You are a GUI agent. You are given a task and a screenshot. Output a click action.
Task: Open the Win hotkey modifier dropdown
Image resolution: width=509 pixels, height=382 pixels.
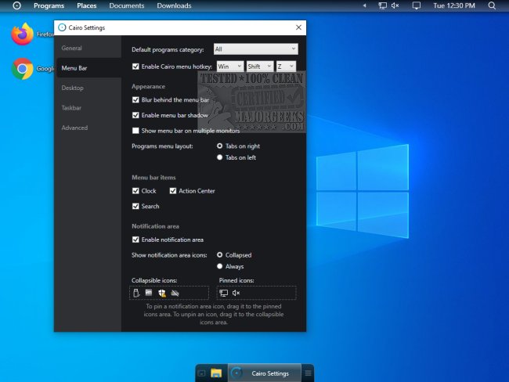[229, 67]
